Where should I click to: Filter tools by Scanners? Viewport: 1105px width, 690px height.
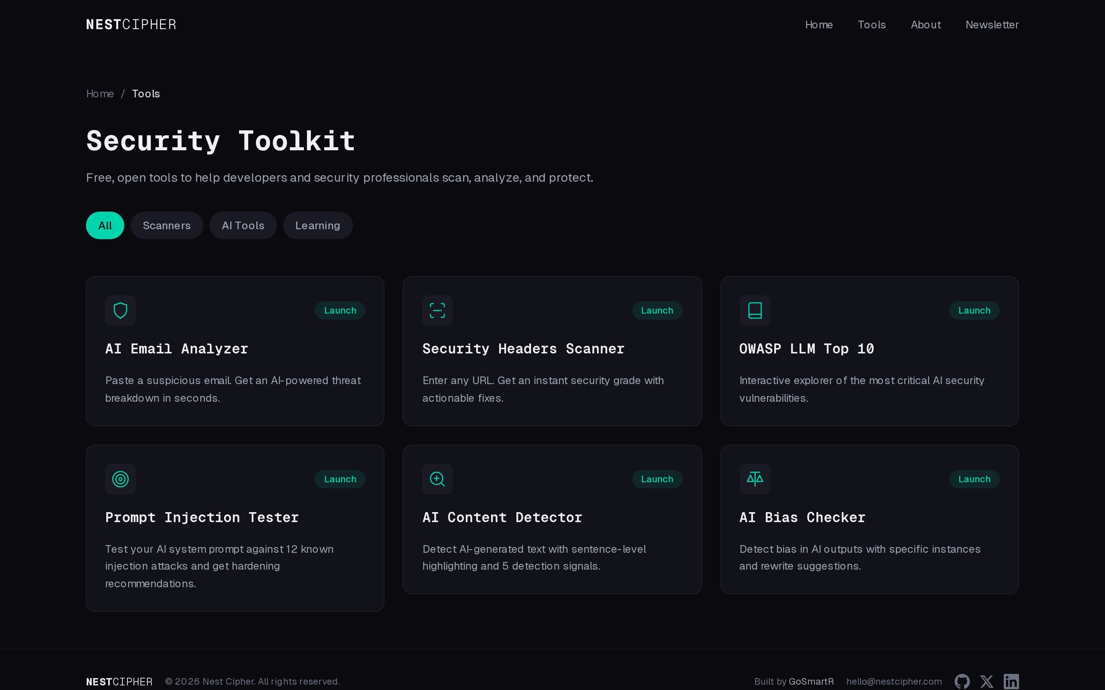click(x=167, y=225)
